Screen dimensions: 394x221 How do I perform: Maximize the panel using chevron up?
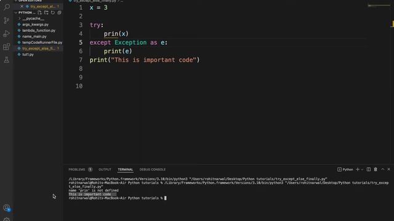382,169
